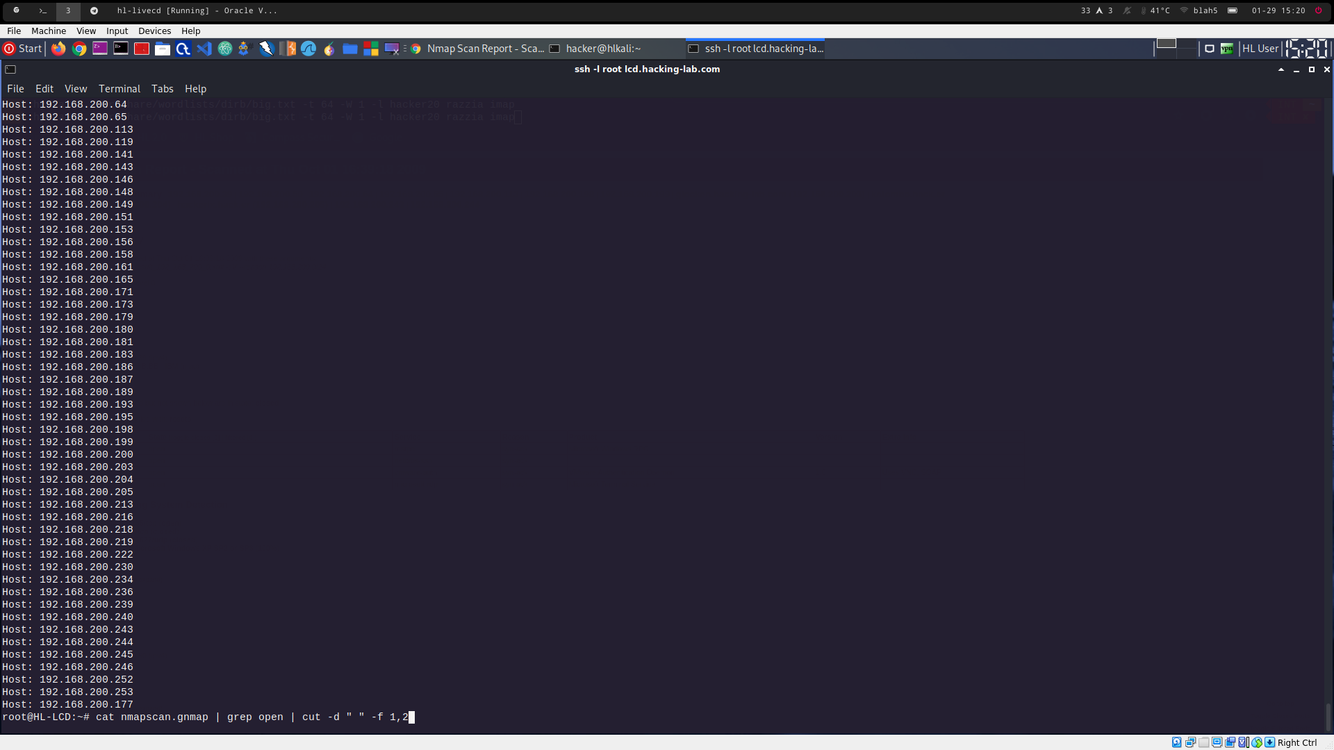This screenshot has height=750, width=1334.
Task: Click the terminal vertical scrollbar
Action: click(1328, 715)
